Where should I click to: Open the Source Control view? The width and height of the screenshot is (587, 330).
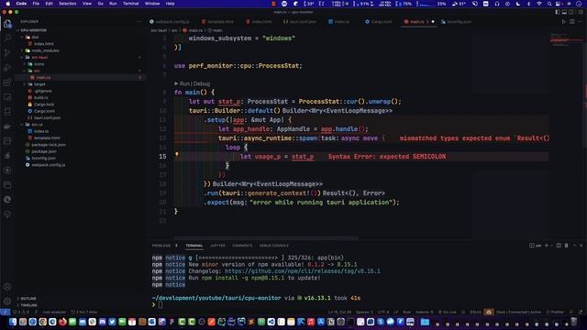coord(7,53)
